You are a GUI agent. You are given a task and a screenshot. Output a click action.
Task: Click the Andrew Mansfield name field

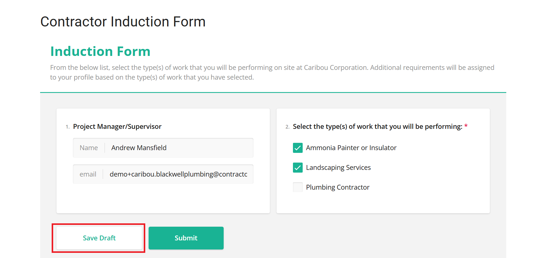tap(179, 148)
